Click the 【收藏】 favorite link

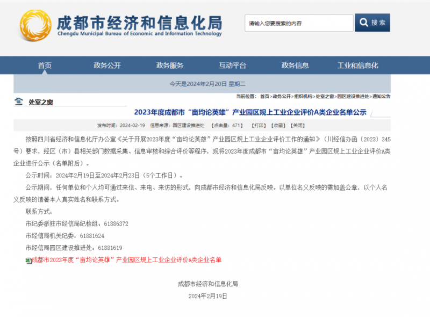coord(278,125)
